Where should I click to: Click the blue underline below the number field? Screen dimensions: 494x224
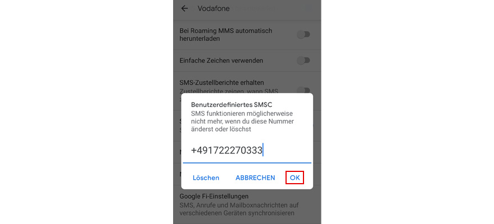247,162
